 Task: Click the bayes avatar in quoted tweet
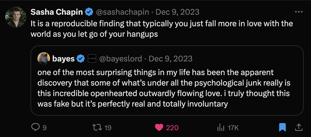44,59
